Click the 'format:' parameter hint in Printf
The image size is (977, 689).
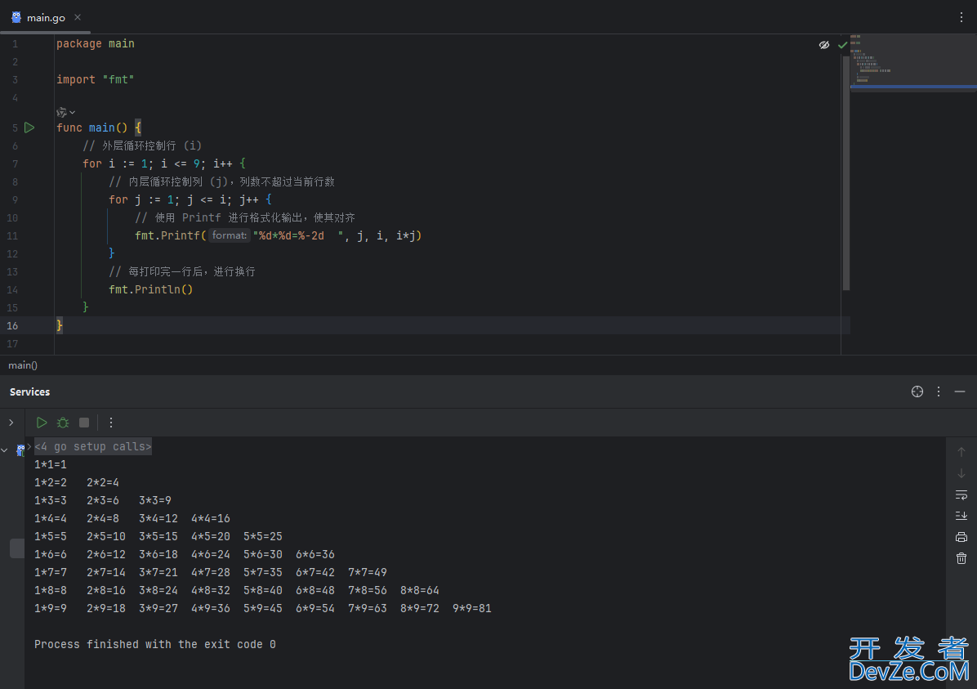[229, 235]
